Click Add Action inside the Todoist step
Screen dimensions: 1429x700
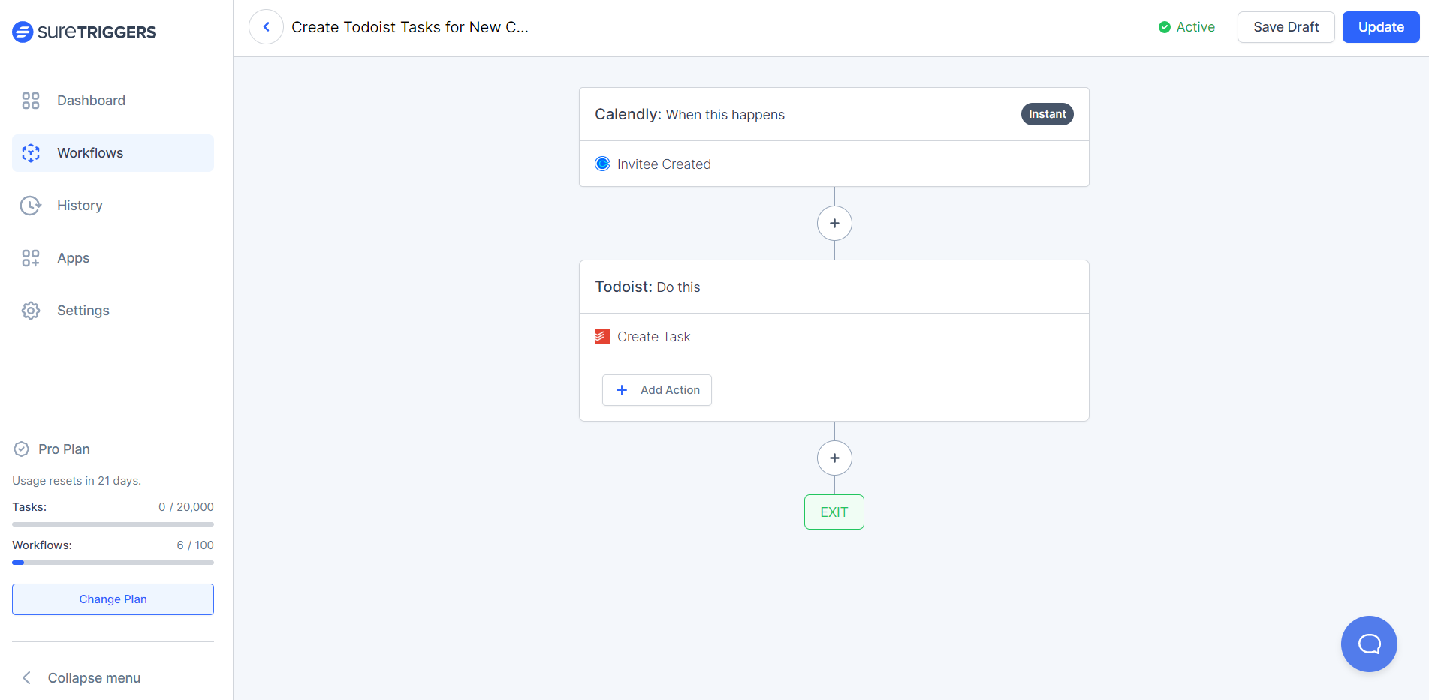click(656, 389)
